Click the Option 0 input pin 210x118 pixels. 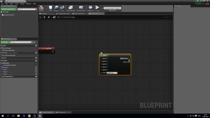point(101,58)
